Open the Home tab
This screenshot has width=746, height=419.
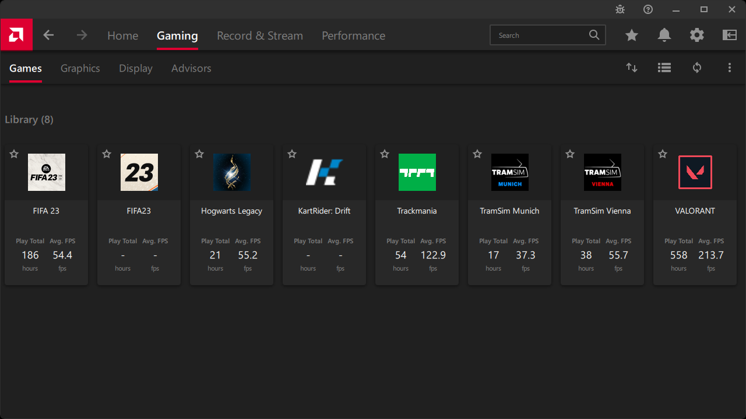click(122, 35)
